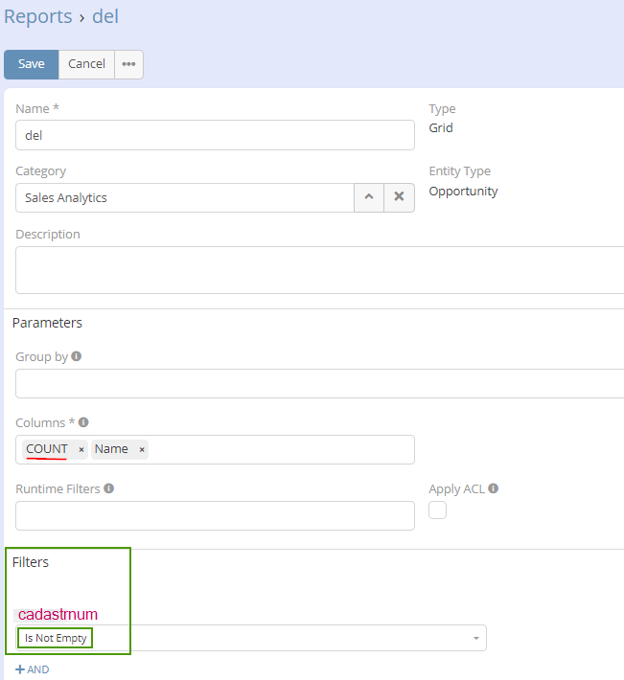Click the Name input field

coord(215,135)
